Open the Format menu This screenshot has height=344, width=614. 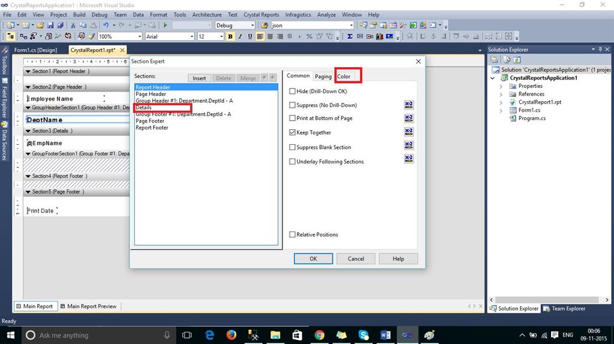click(x=158, y=14)
